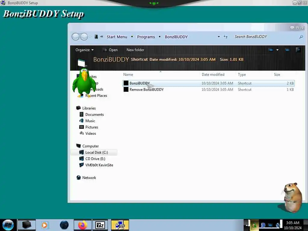This screenshot has width=308, height=231.
Task: Show hidden tray icons arrow
Action: click(x=246, y=225)
